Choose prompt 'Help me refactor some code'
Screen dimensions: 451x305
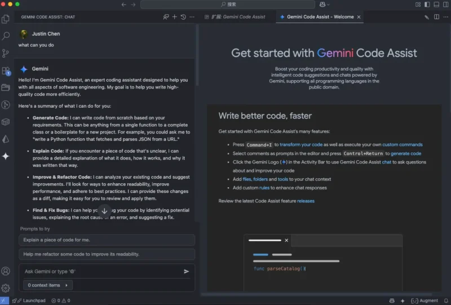(x=107, y=254)
